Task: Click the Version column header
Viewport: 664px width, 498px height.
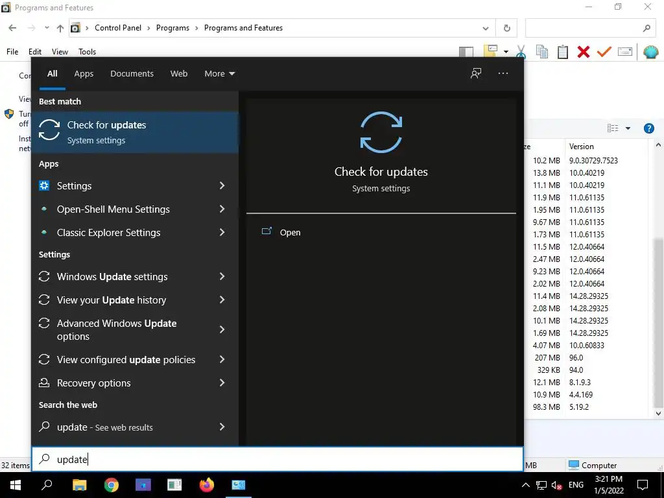Action: [x=606, y=147]
